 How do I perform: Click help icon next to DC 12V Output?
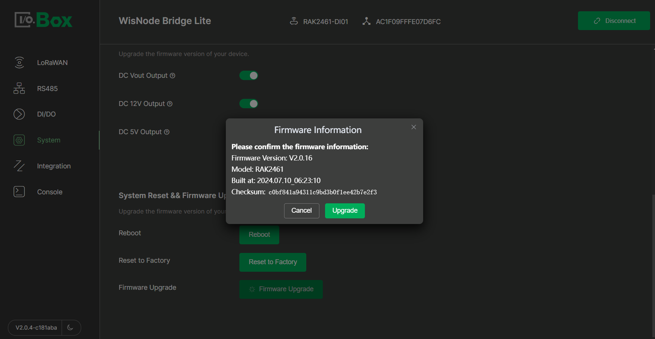pyautogui.click(x=170, y=104)
